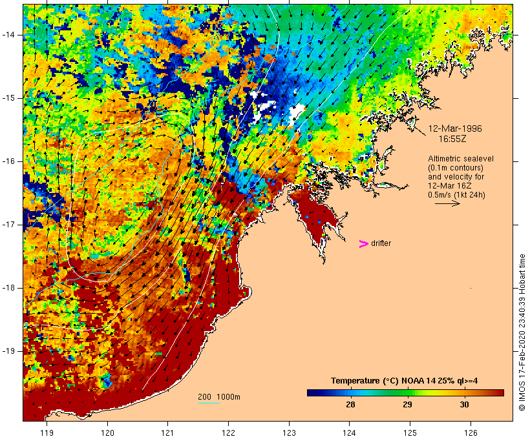Click the '200 1000m' depth contour label
Viewport: 530px width, 439px height.
click(x=219, y=397)
